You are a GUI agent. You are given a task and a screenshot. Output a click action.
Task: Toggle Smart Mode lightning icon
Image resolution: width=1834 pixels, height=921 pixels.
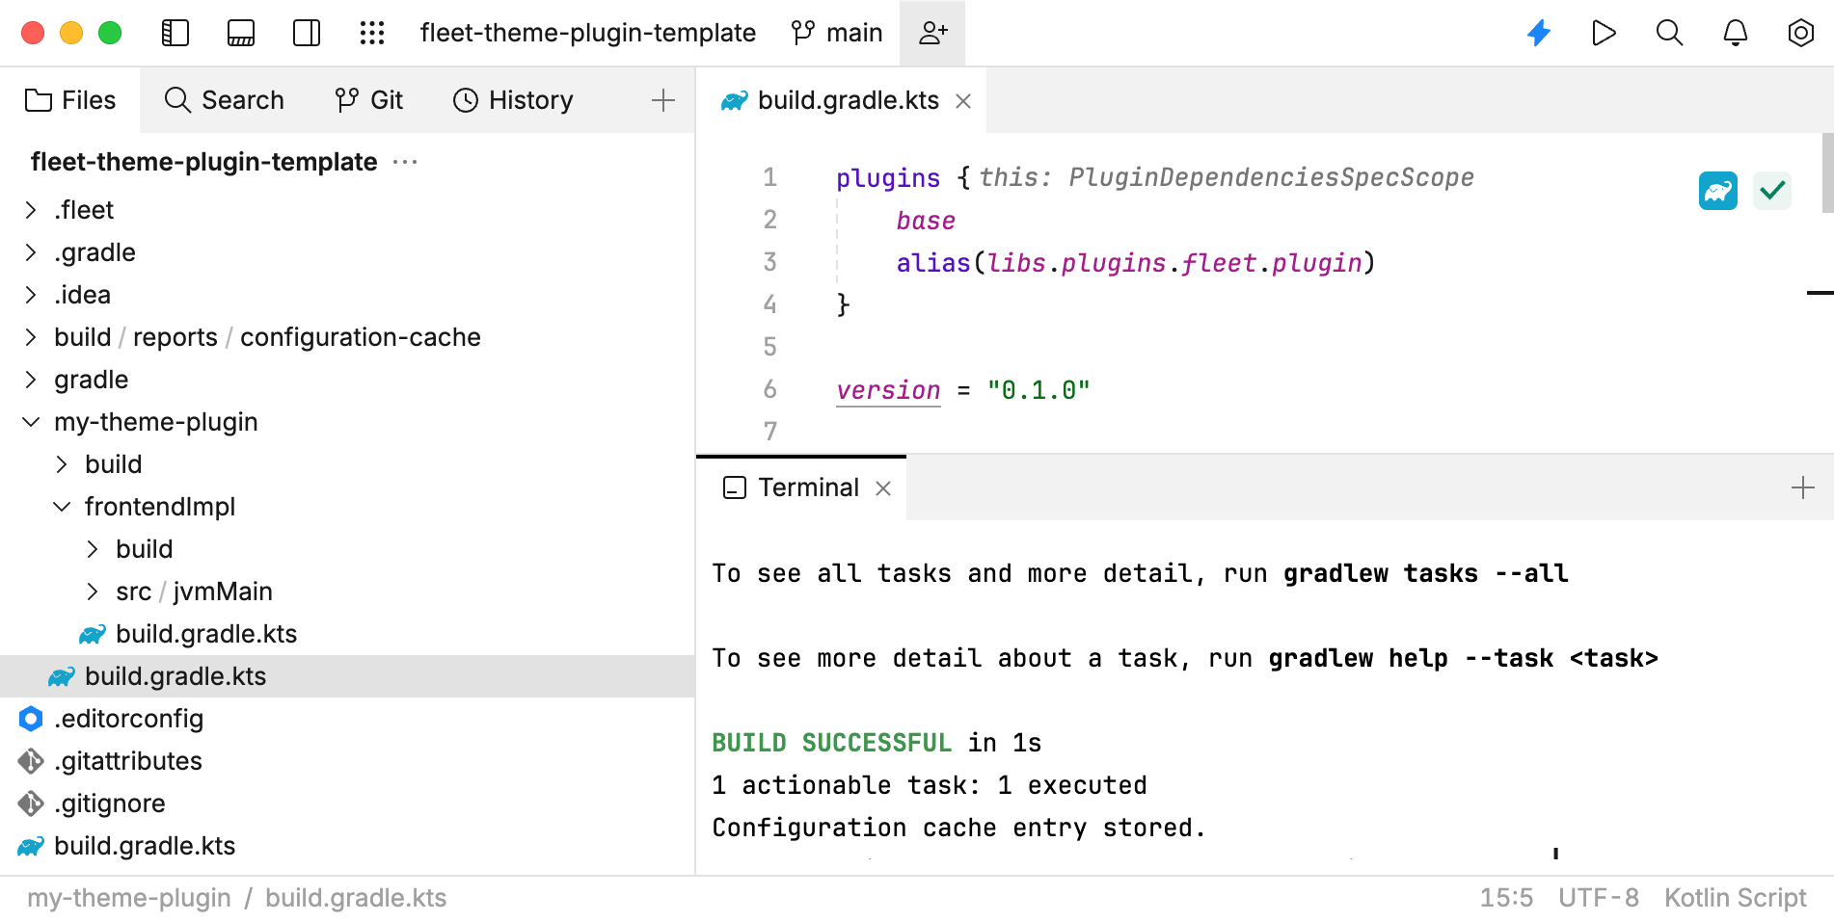[1540, 32]
